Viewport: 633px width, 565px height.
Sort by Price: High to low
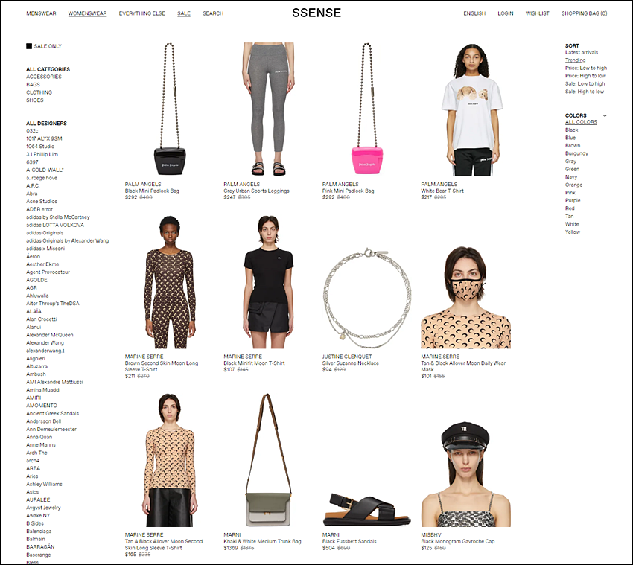pyautogui.click(x=585, y=76)
